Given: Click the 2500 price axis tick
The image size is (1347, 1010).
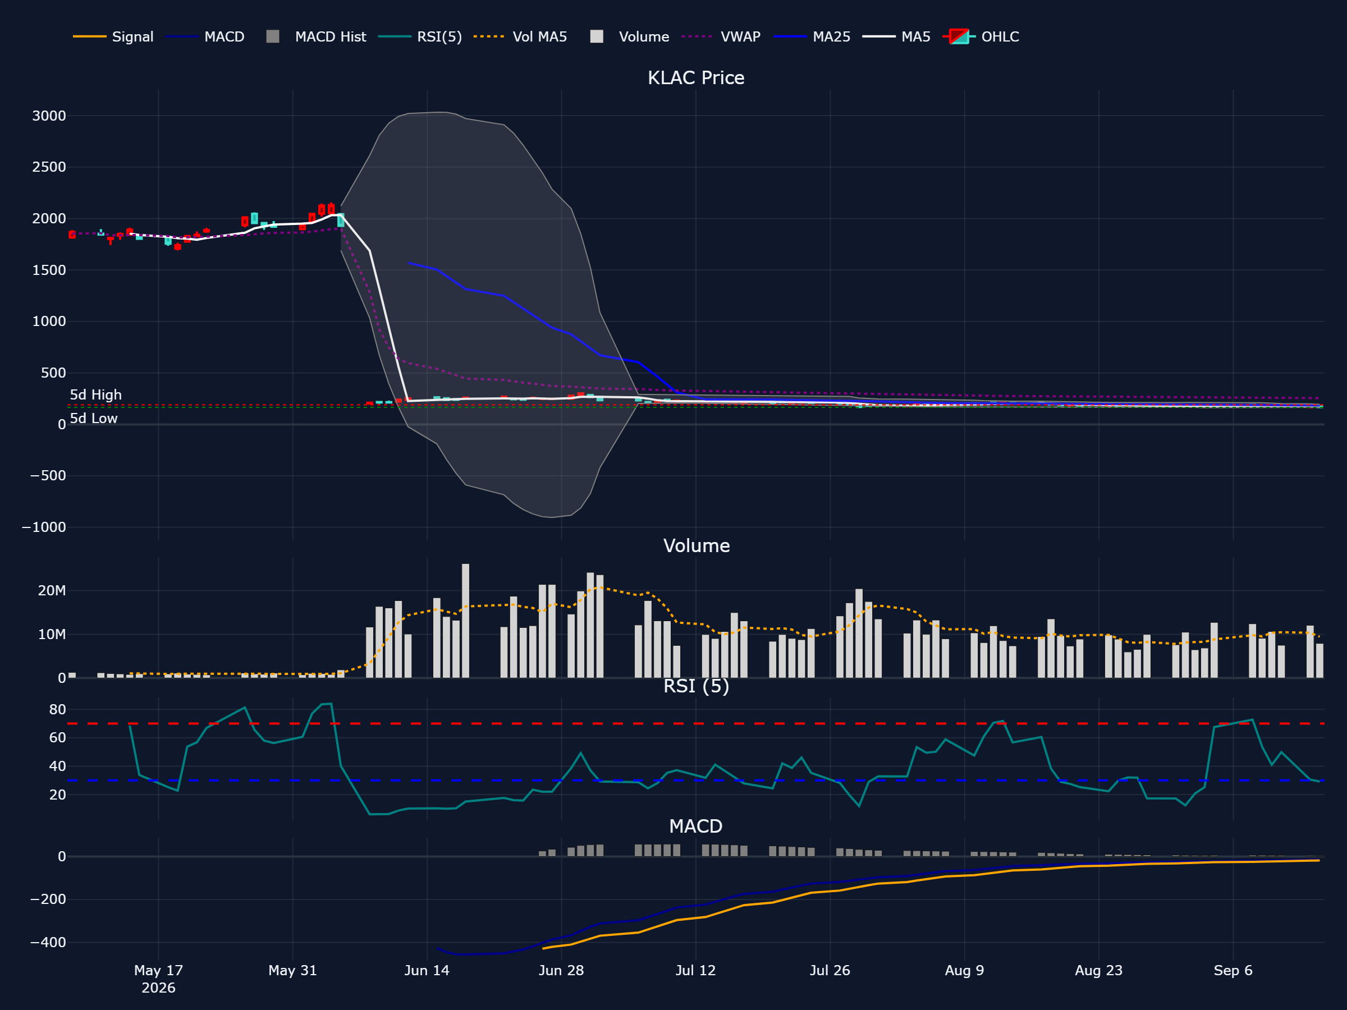Looking at the screenshot, I should (x=49, y=167).
